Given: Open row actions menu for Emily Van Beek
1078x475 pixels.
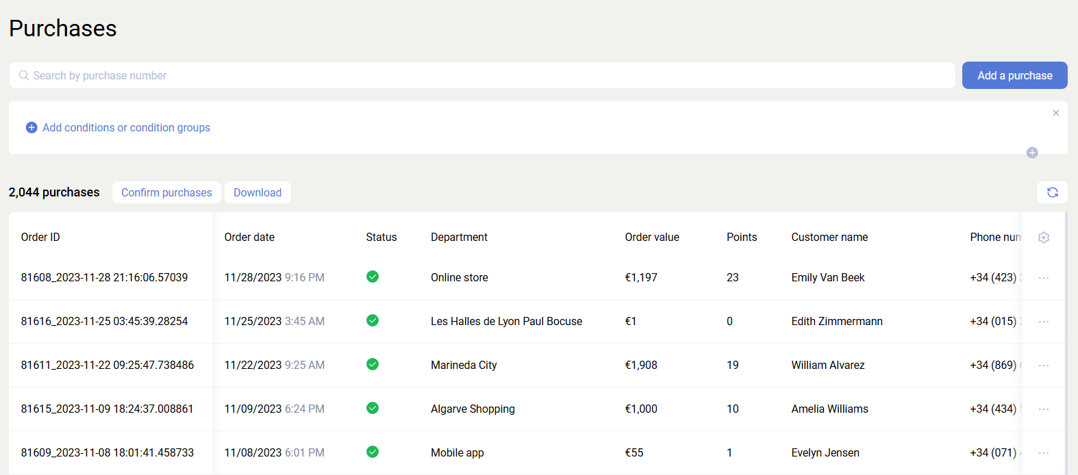Looking at the screenshot, I should 1043,278.
